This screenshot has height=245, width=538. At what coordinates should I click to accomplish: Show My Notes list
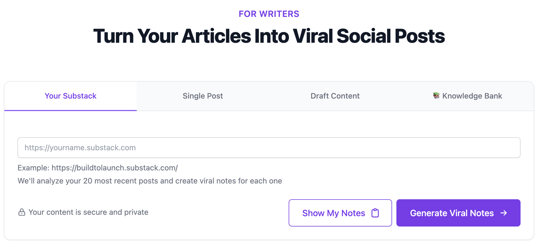(x=340, y=213)
